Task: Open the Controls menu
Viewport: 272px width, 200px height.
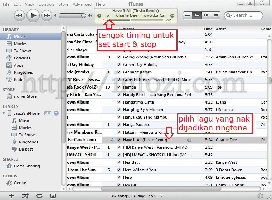Action: pyautogui.click(x=46, y=4)
